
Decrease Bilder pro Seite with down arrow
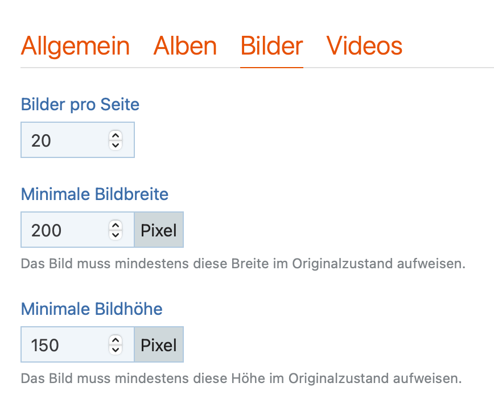116,144
